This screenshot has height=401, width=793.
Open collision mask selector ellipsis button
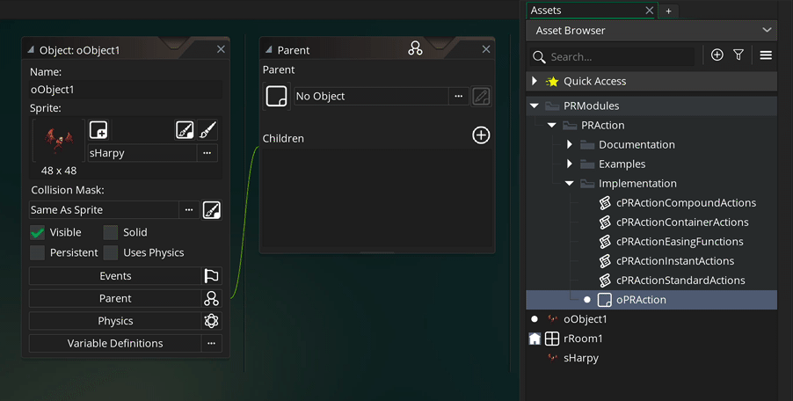tap(189, 209)
